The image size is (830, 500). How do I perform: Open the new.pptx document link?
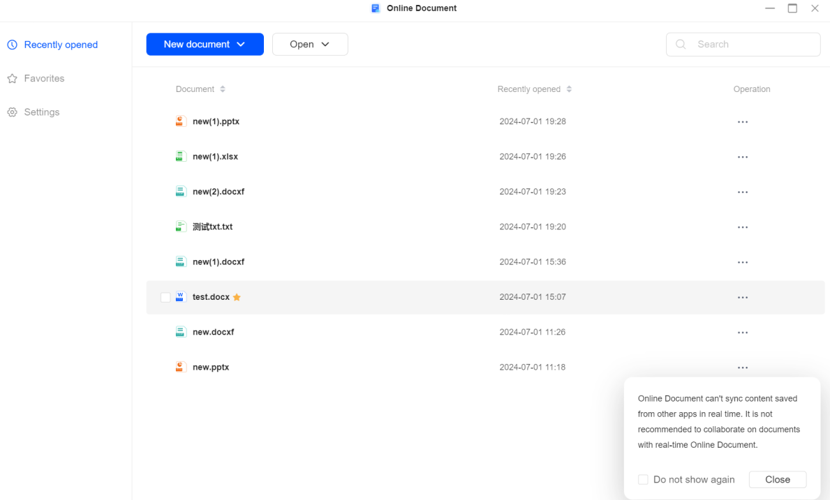(x=212, y=366)
